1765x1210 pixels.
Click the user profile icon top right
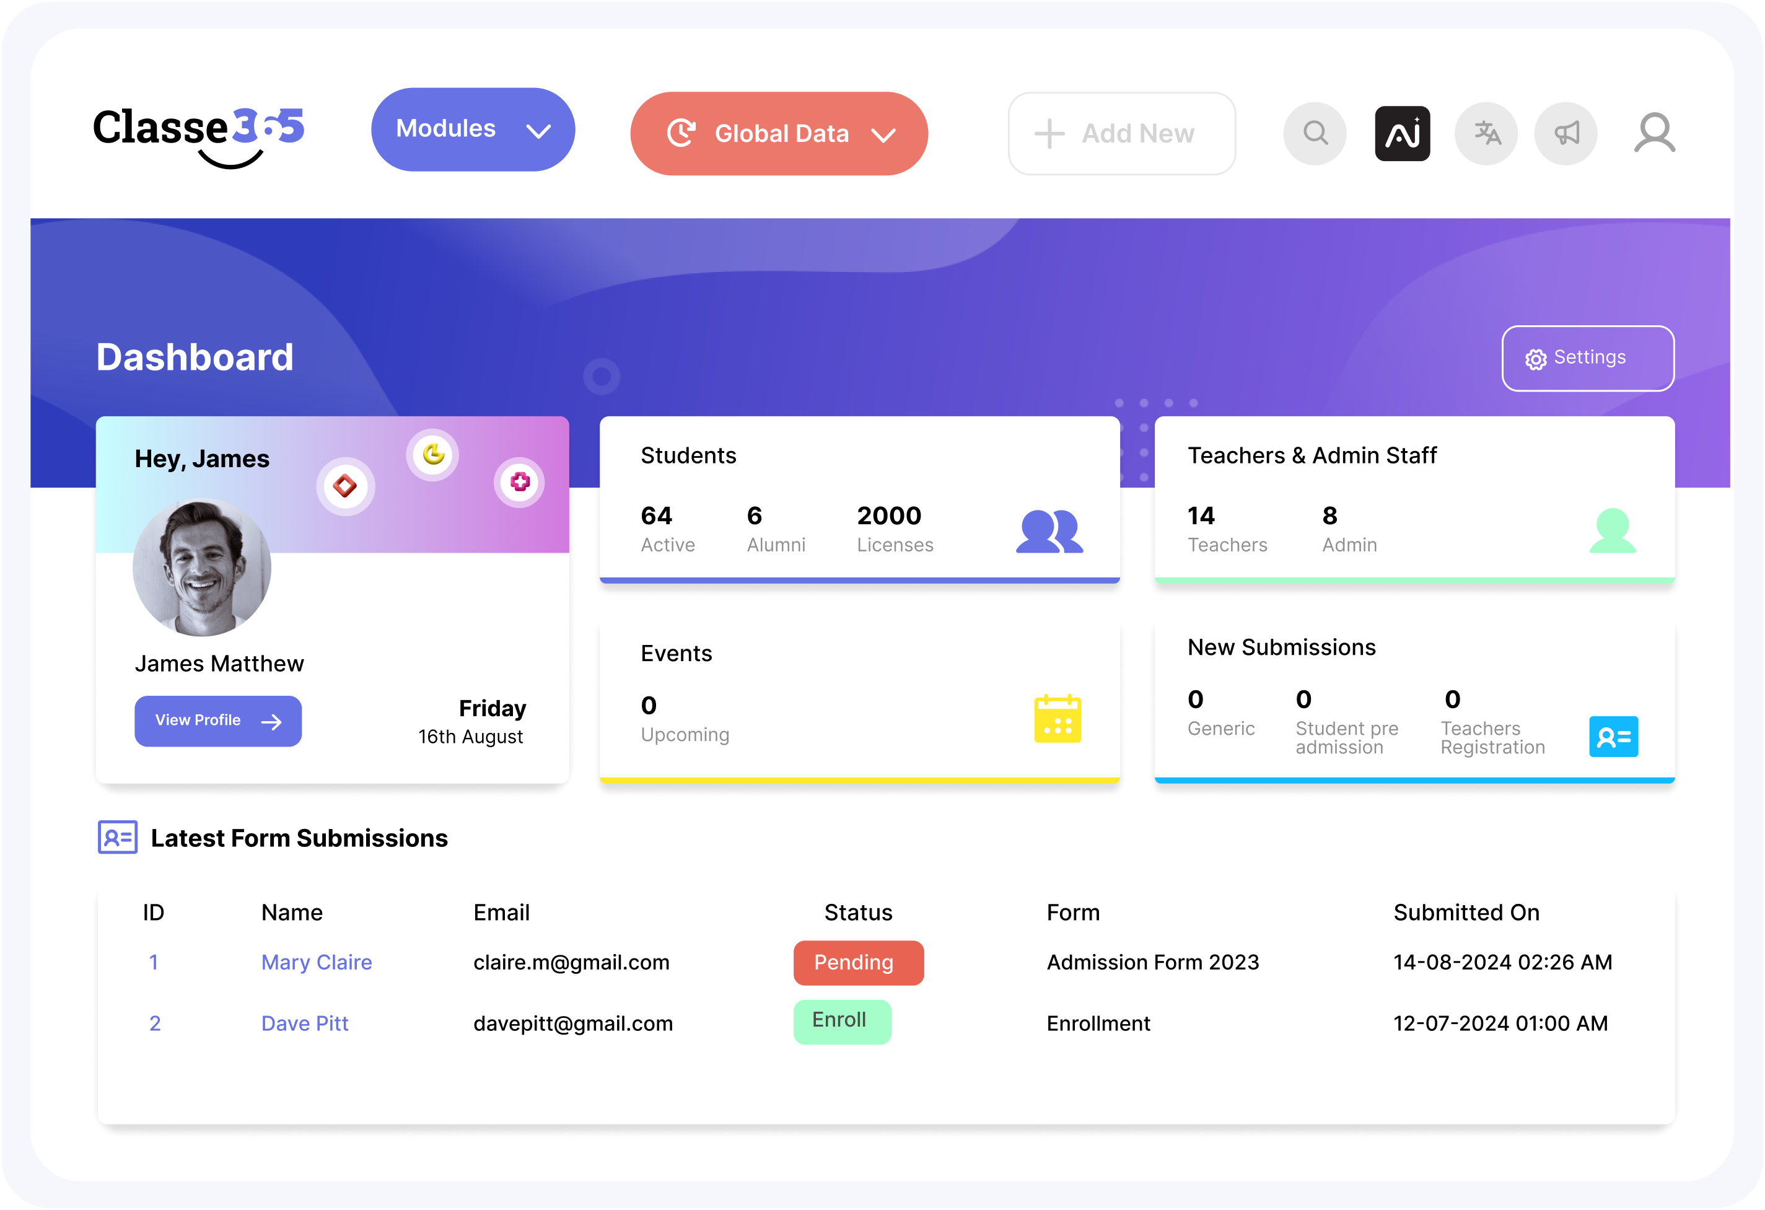click(x=1653, y=133)
